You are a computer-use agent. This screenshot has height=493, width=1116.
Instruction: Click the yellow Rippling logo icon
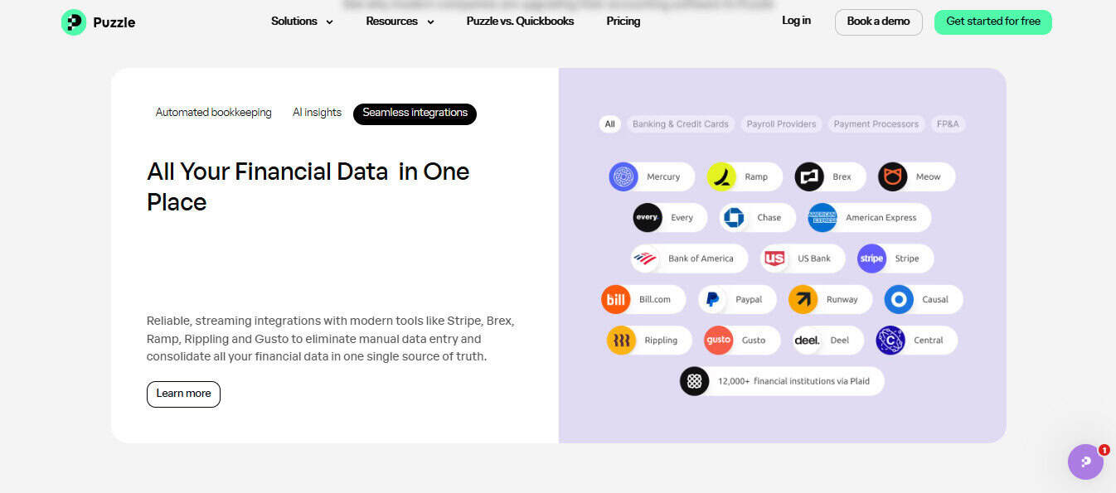[x=621, y=341]
